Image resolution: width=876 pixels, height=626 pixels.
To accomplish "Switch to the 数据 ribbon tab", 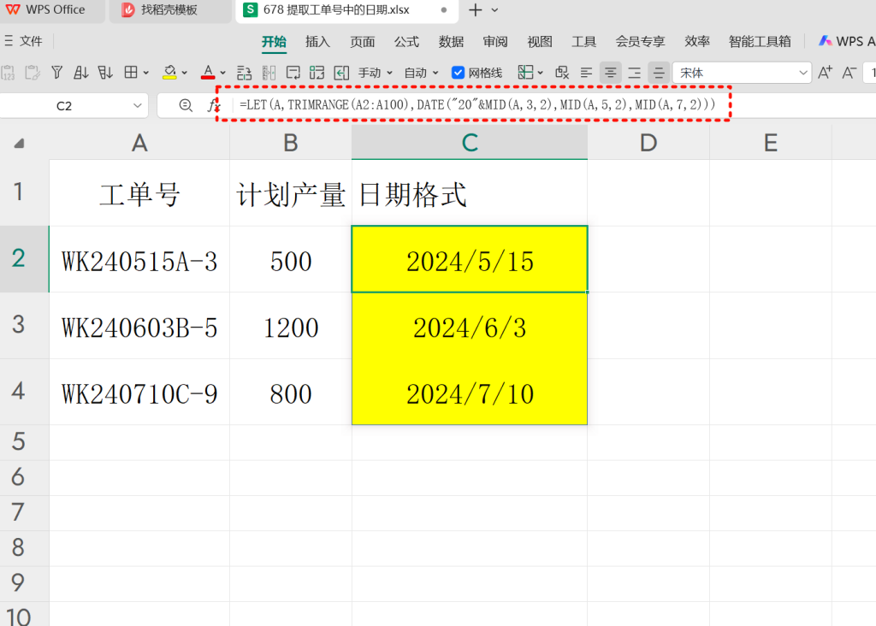I will pos(451,41).
